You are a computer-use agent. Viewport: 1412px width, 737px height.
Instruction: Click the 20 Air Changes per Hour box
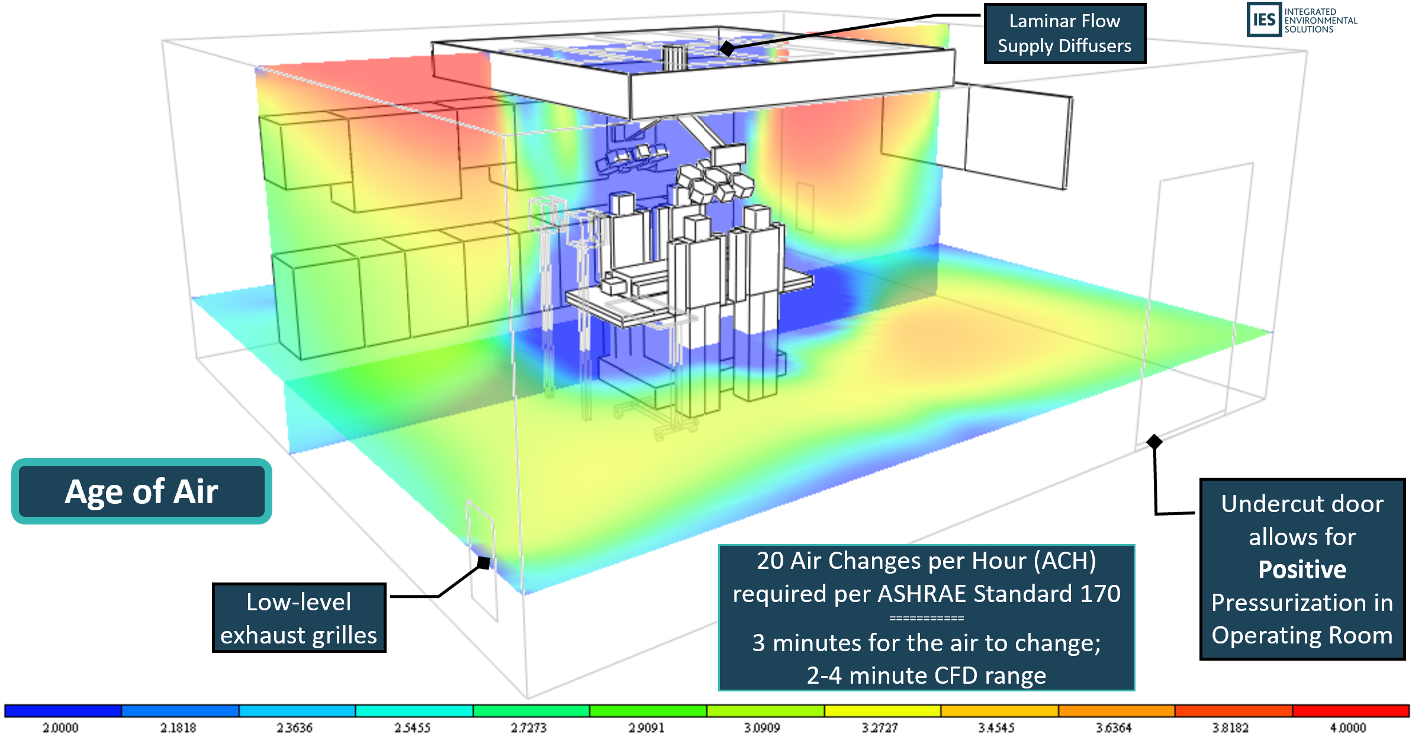tap(926, 617)
